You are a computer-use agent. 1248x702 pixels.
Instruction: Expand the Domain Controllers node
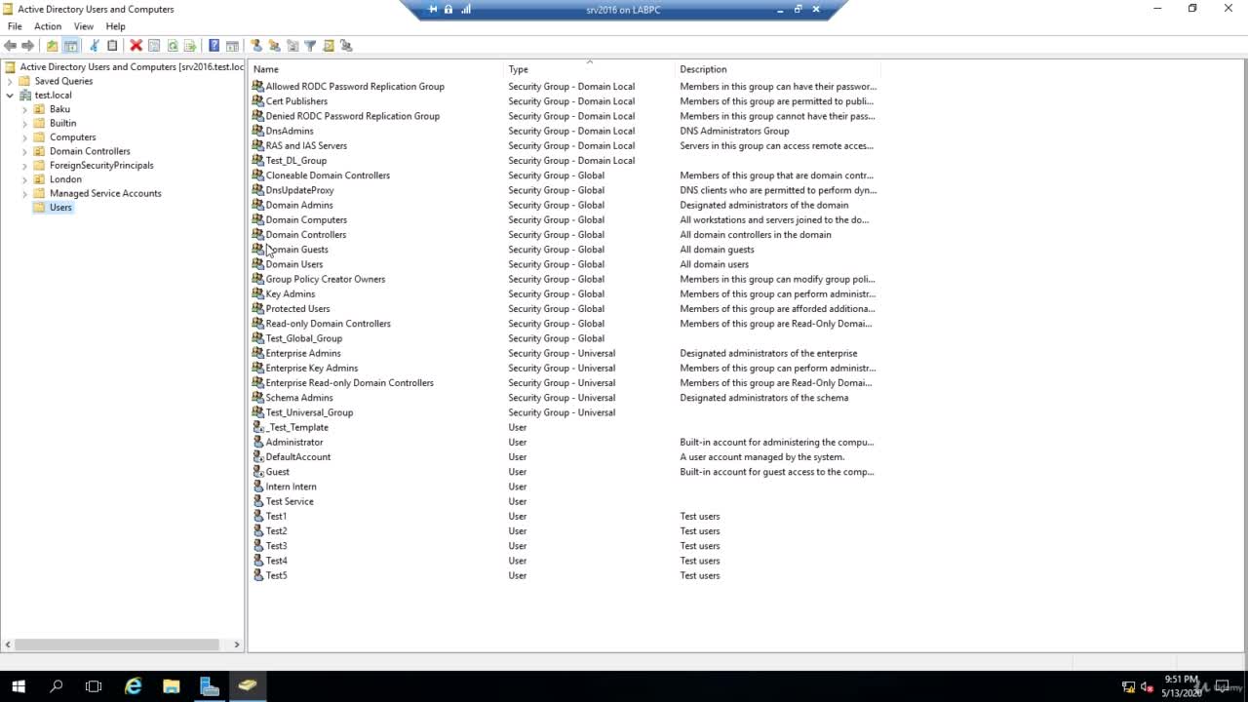coord(25,151)
